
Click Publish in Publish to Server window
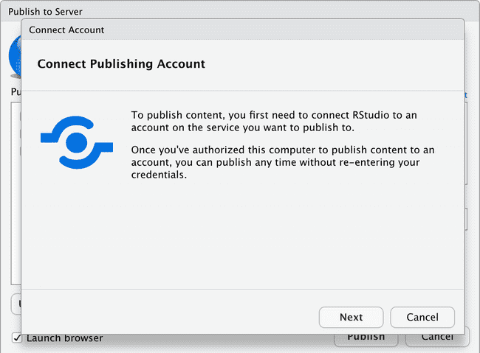(x=366, y=340)
